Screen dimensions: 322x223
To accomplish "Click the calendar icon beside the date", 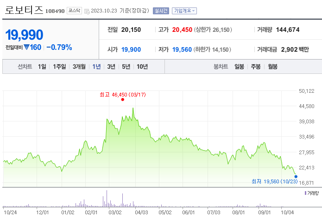I will click(87, 11).
